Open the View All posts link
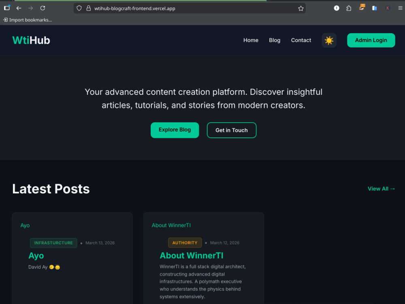Screen dimensions: 405x304 pyautogui.click(x=381, y=189)
